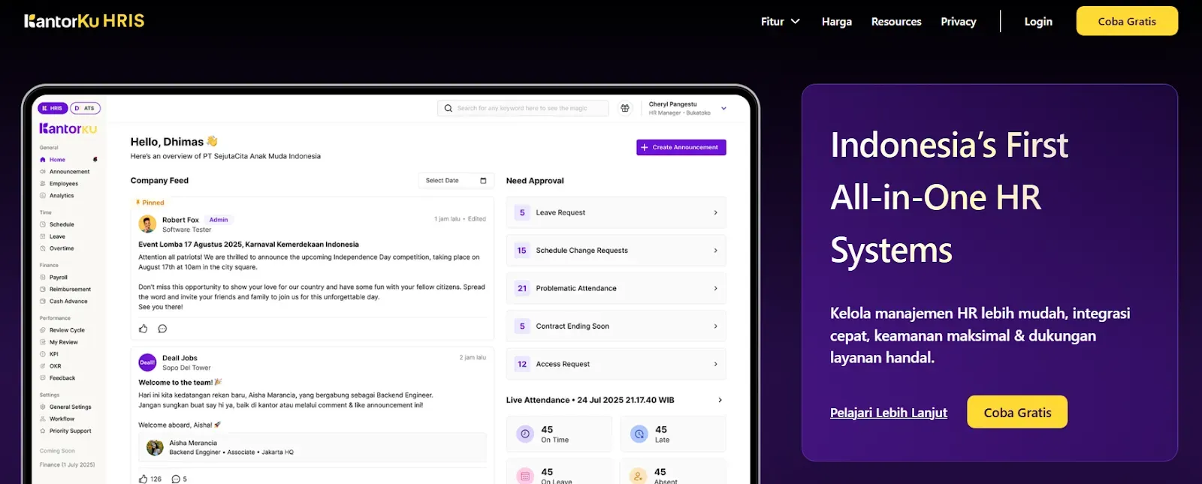
Task: Open the Select Date picker
Action: [x=456, y=181]
